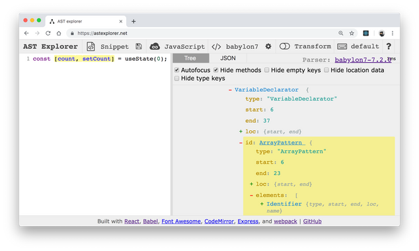Image resolution: width=419 pixels, height=251 pixels.
Task: Open parser settings gear icon
Action: coord(268,46)
